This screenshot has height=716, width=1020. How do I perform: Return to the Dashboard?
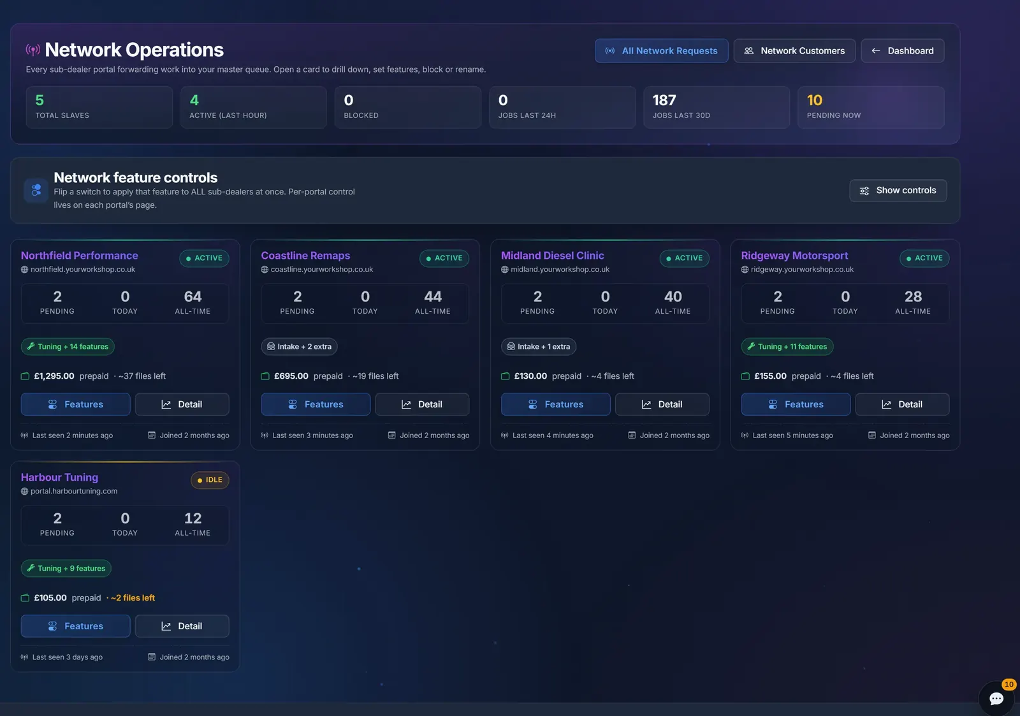click(x=903, y=51)
